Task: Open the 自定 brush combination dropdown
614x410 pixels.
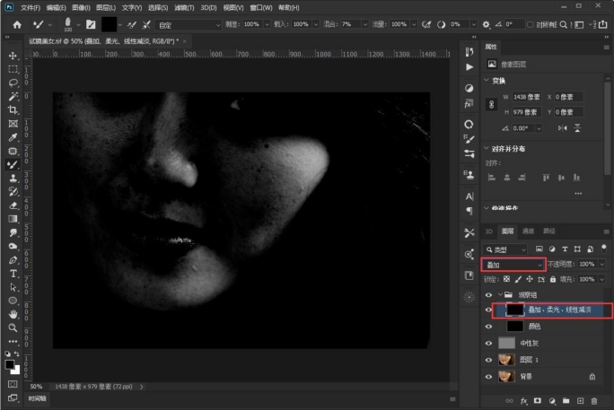Action: click(x=189, y=25)
